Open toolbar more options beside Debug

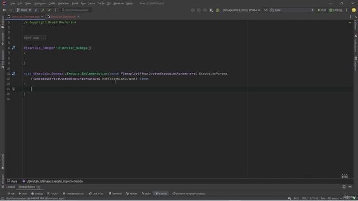tap(347, 10)
